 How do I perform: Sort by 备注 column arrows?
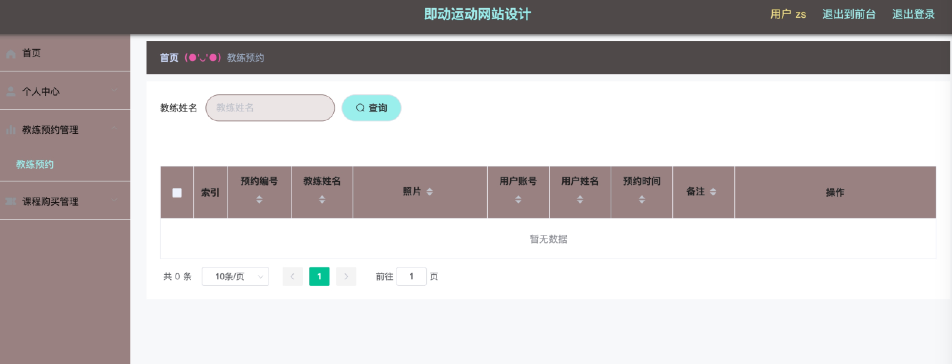[x=713, y=192]
